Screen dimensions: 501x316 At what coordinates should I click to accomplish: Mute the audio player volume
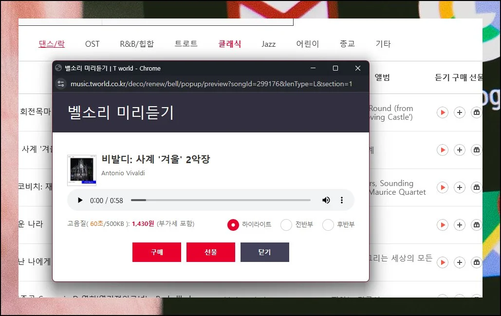pyautogui.click(x=326, y=200)
